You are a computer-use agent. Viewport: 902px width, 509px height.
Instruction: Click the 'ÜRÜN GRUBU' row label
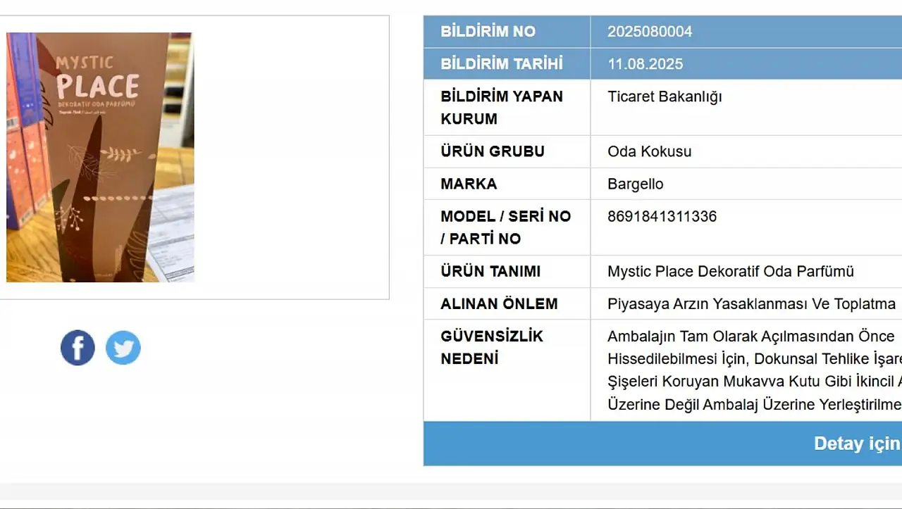click(x=492, y=151)
